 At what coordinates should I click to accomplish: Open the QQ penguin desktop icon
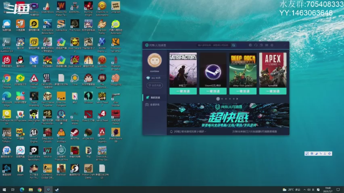point(20,62)
